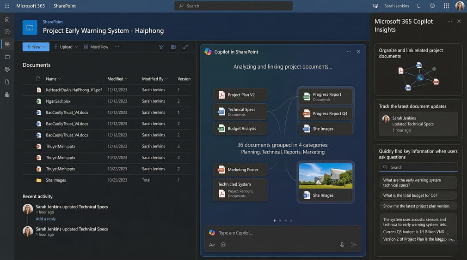Open the Microsoft 365 app launcher waffle
Screen dimensions: 467x260
pos(7,6)
